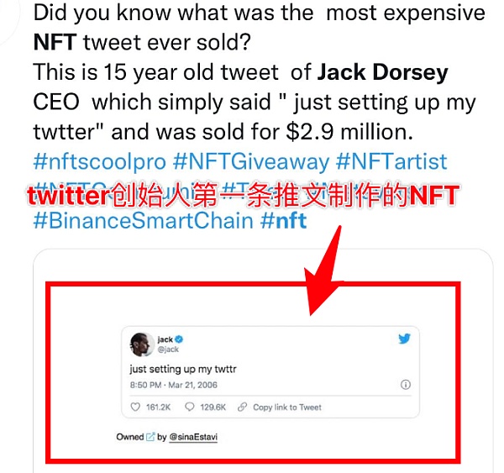Click Copy link to Tweet
The image size is (504, 473).
(x=287, y=407)
